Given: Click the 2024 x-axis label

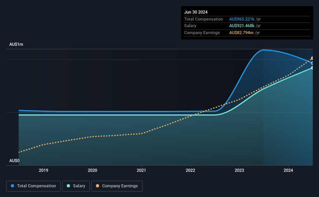Looking at the screenshot, I should (x=288, y=170).
